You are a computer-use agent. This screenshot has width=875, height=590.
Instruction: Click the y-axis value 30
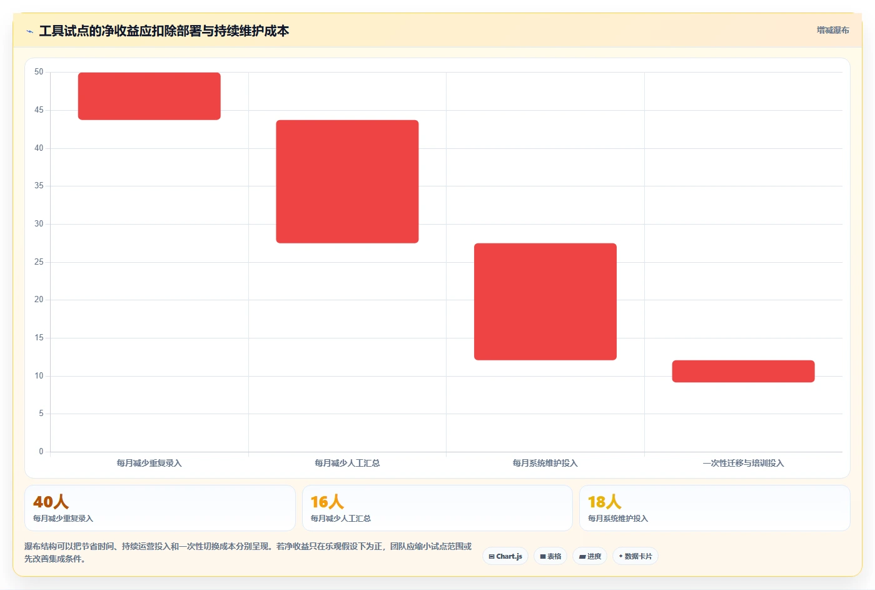click(x=39, y=224)
